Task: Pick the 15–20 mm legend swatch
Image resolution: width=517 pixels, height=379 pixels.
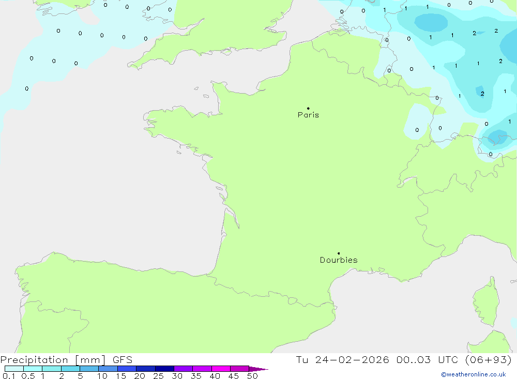Action: tap(127, 369)
